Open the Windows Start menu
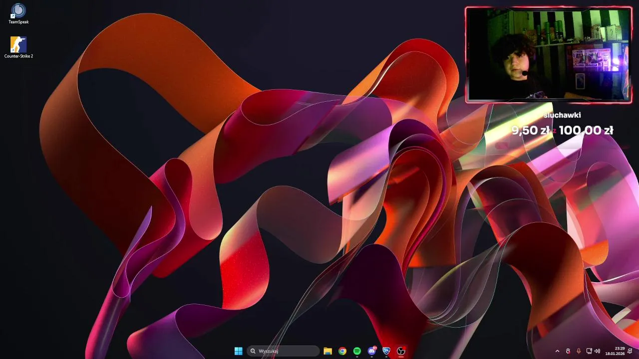This screenshot has width=639, height=359. (x=238, y=351)
